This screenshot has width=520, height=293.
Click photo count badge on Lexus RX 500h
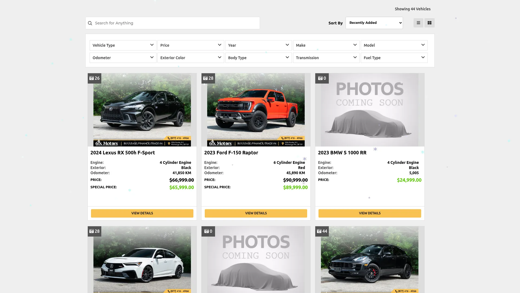[95, 78]
